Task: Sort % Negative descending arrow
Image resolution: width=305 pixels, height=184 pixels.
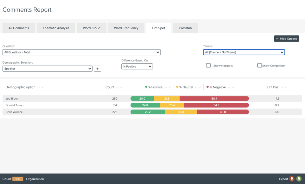Action: click(233, 87)
